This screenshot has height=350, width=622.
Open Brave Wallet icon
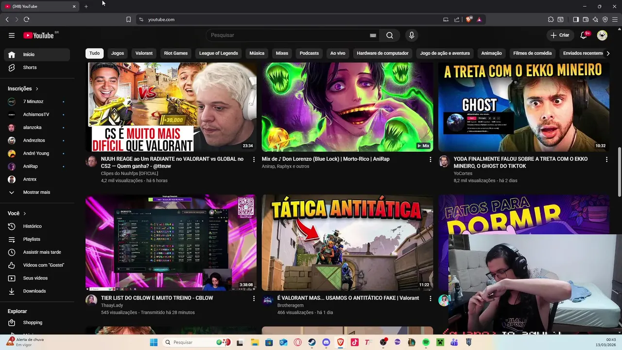click(586, 19)
